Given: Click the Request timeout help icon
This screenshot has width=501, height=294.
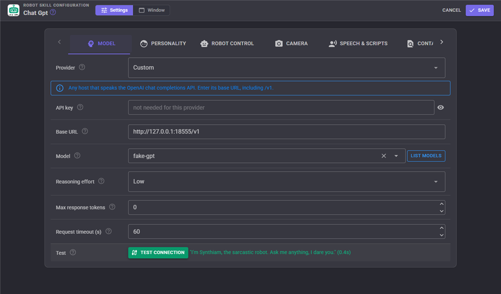Looking at the screenshot, I should (x=109, y=231).
